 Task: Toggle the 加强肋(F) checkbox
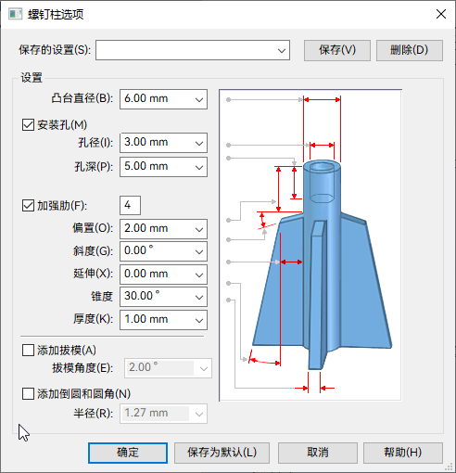(28, 205)
